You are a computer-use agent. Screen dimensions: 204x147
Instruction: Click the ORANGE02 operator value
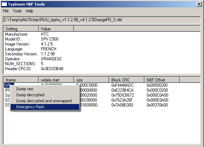(51, 59)
